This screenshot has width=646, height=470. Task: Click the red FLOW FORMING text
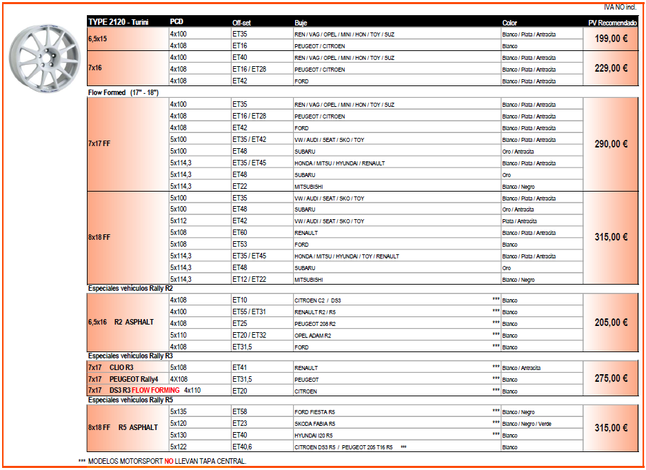[156, 390]
